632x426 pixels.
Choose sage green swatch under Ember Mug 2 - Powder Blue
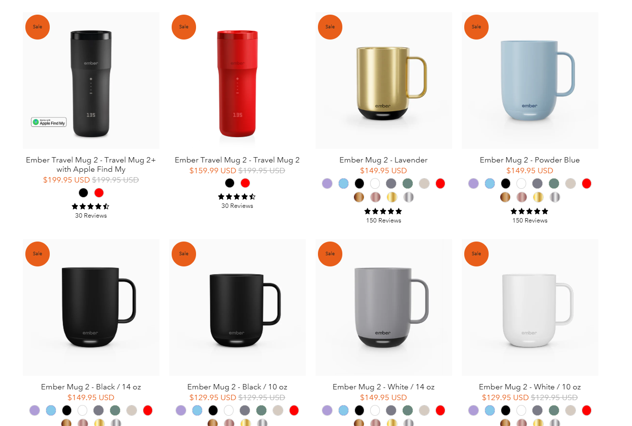[x=553, y=183]
